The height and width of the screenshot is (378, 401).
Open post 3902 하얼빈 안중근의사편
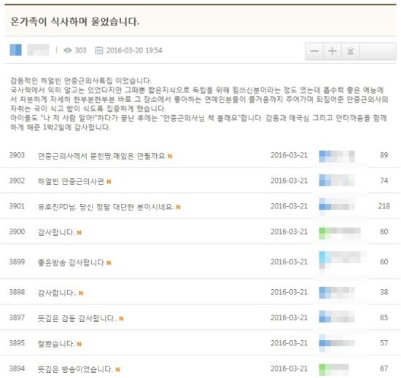[71, 181]
